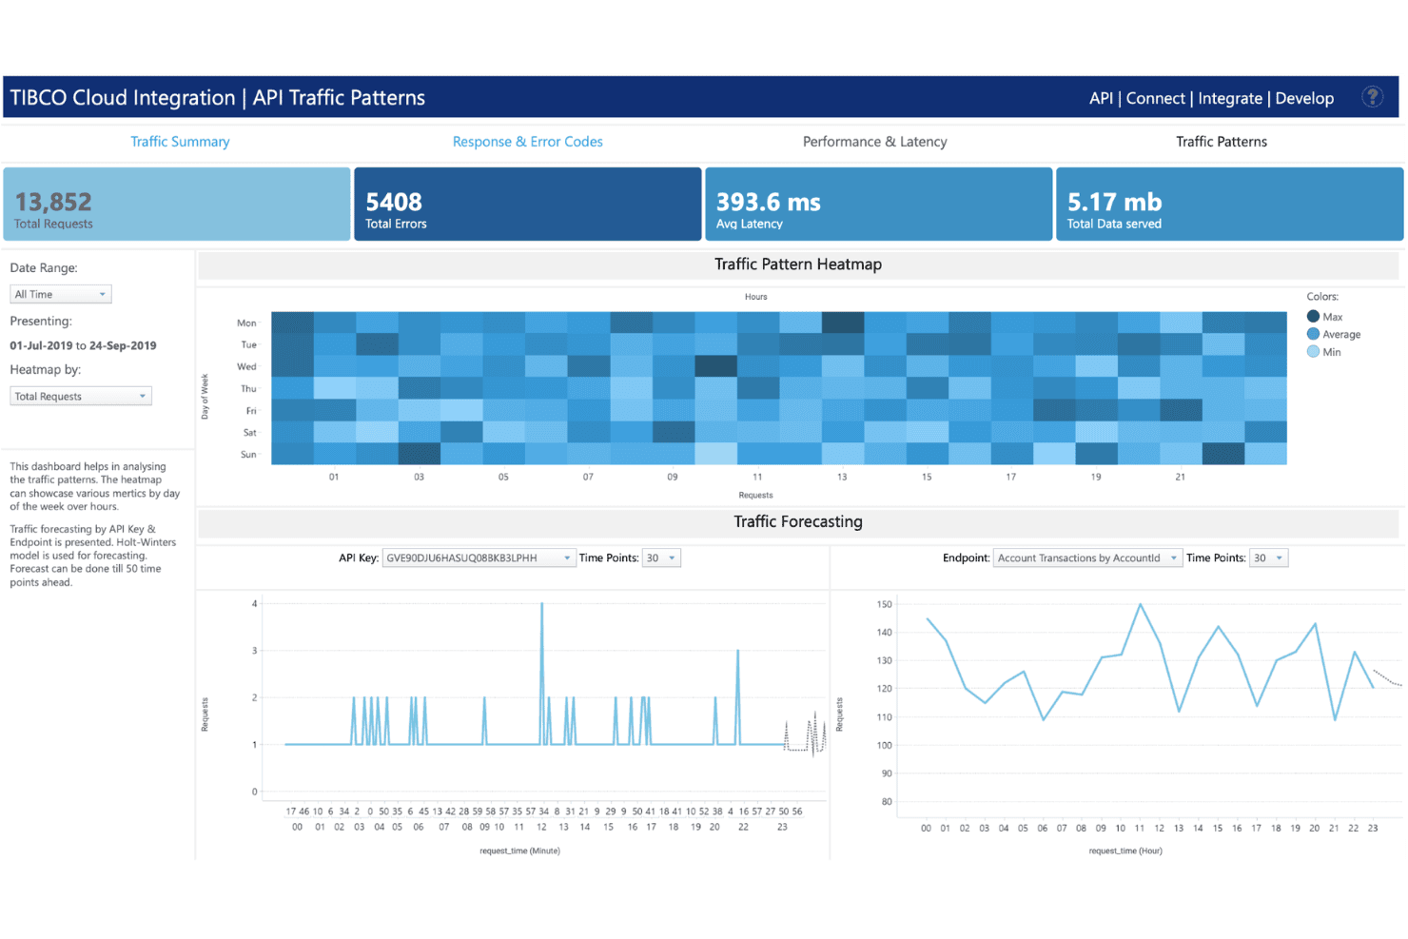The height and width of the screenshot is (939, 1408).
Task: Go to the Performance & Latency tab
Action: point(875,142)
